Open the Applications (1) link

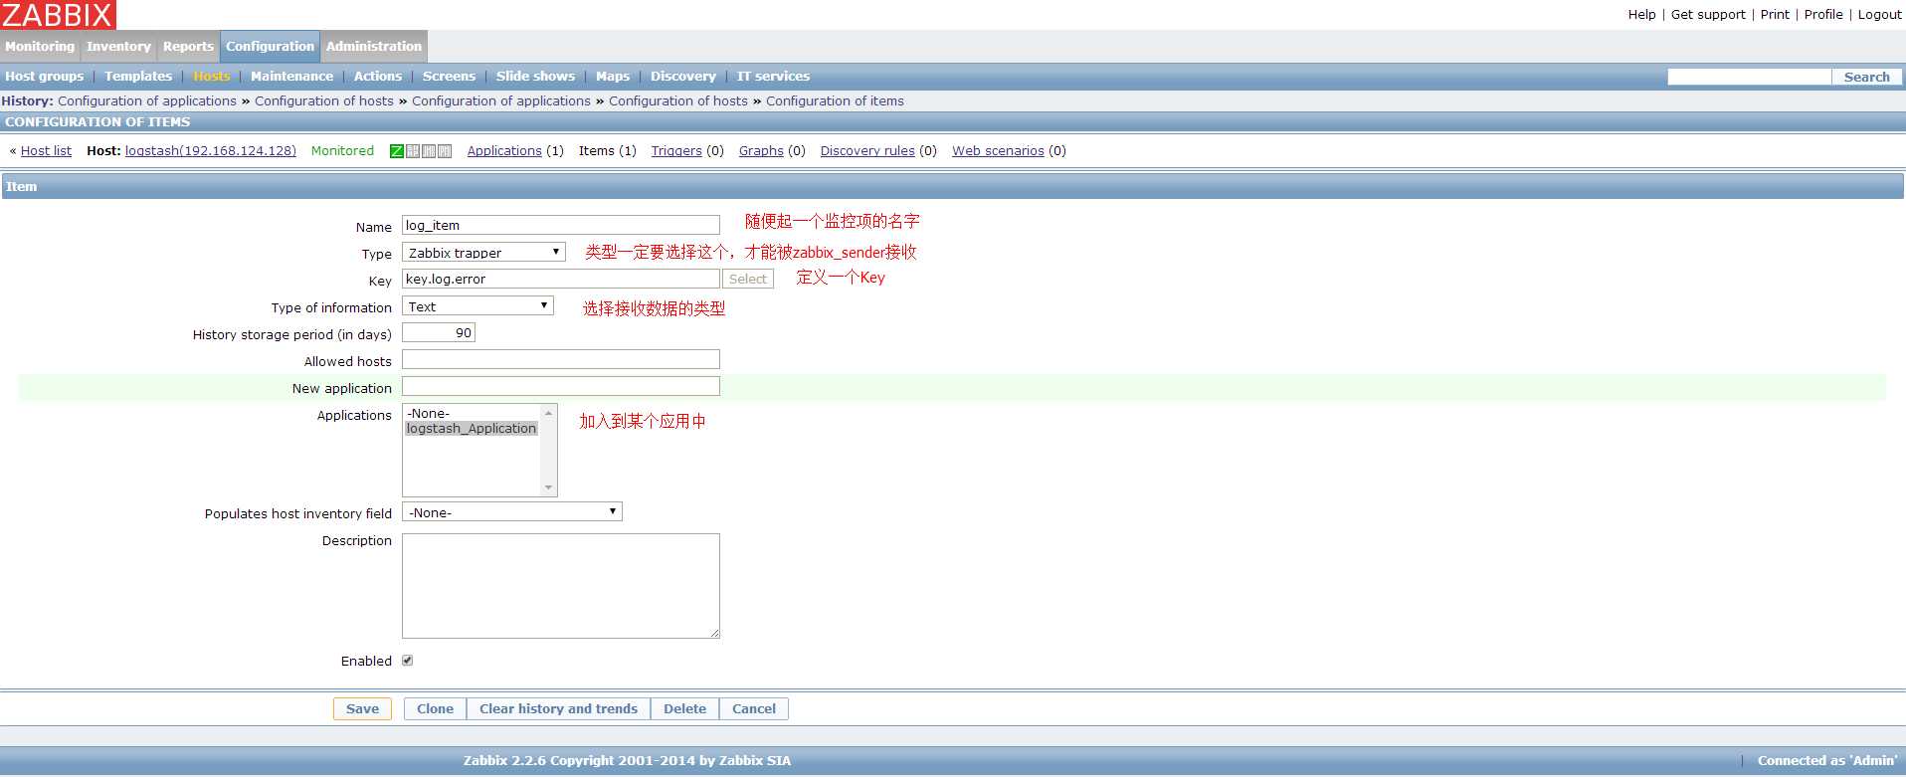pos(504,151)
